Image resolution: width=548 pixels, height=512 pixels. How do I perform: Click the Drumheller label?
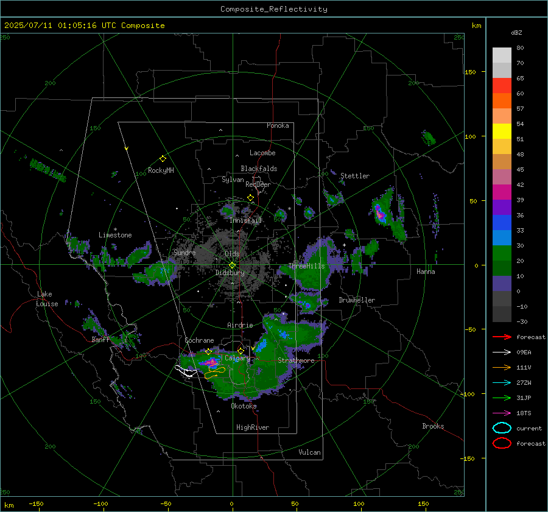(x=357, y=300)
